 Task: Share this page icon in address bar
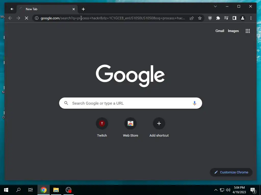(x=192, y=18)
